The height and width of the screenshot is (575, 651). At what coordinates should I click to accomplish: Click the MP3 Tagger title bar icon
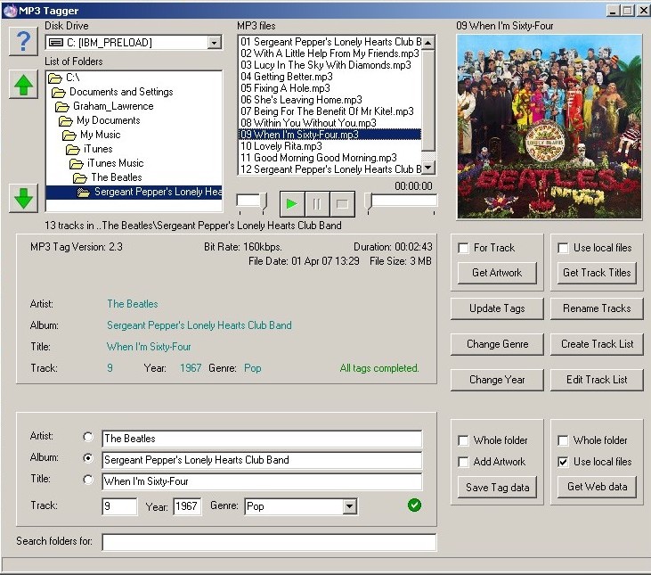pyautogui.click(x=10, y=10)
